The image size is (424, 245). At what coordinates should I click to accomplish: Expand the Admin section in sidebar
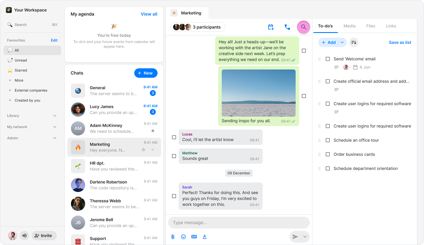[x=55, y=138]
